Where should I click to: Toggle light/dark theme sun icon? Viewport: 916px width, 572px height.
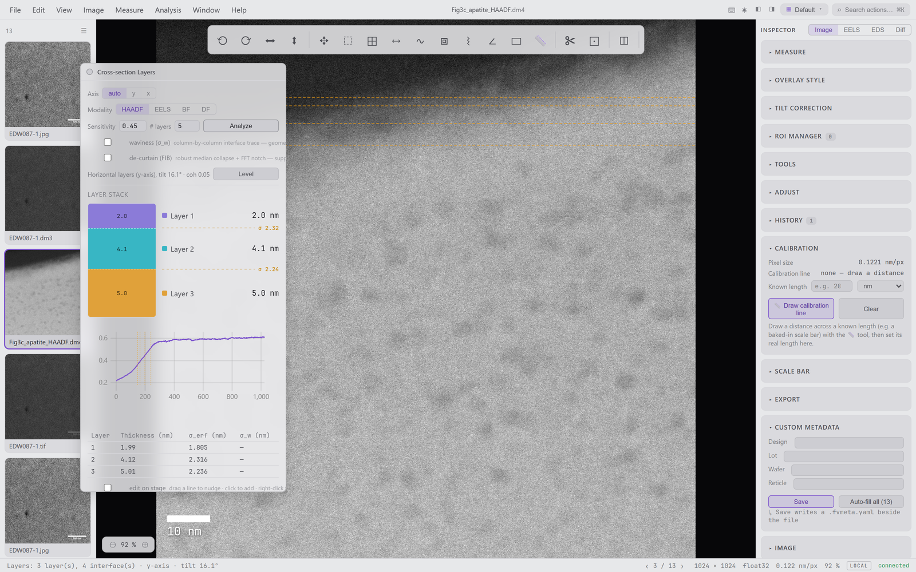pos(744,10)
